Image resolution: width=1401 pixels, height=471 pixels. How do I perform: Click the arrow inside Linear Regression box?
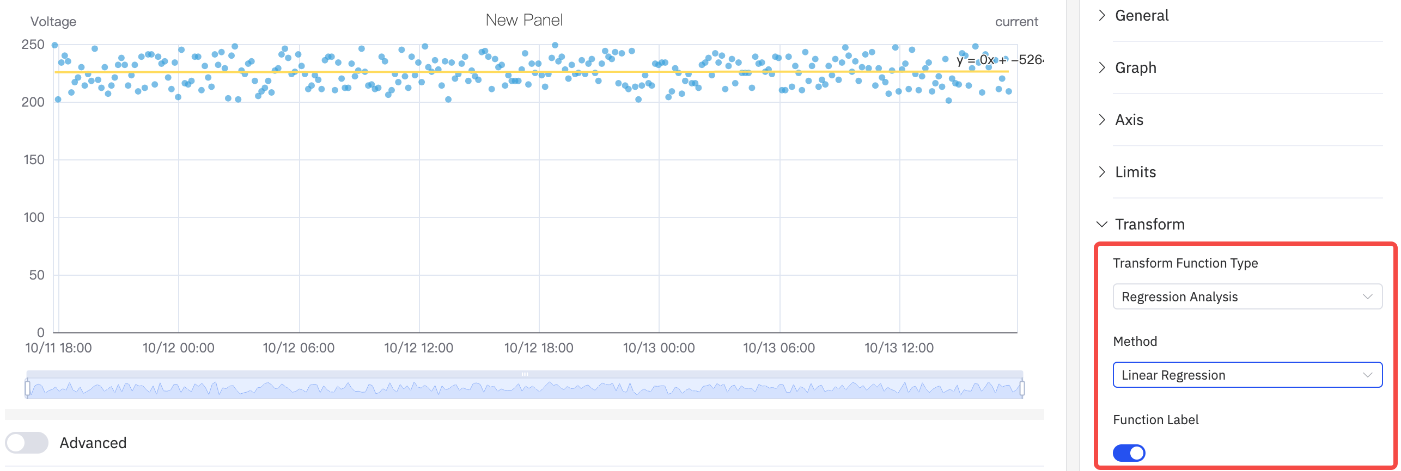1367,375
